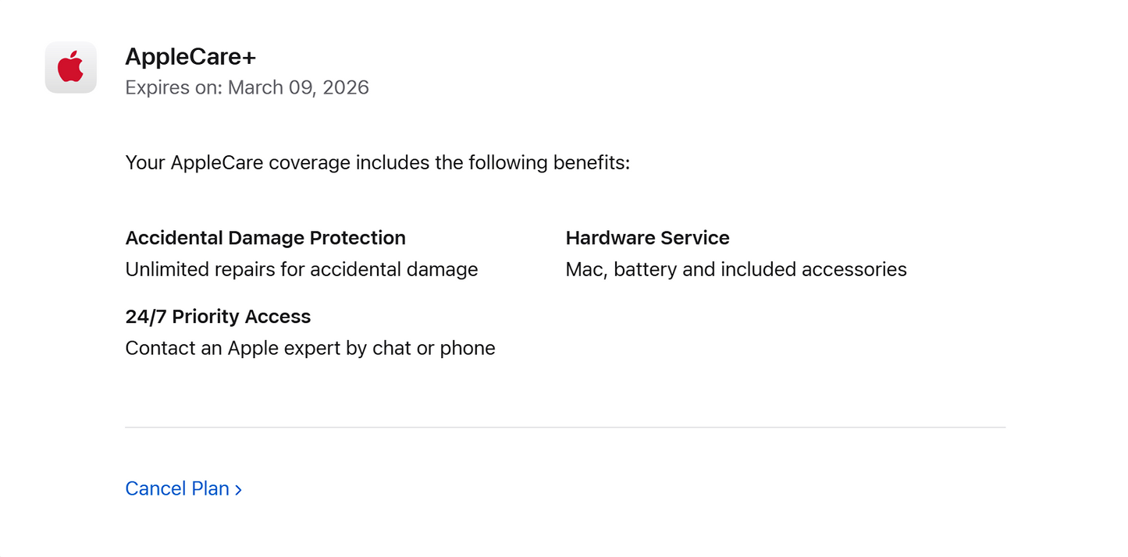Viewport: 1128px width, 557px height.
Task: Select the Hardware Service benefit heading
Action: click(x=647, y=238)
